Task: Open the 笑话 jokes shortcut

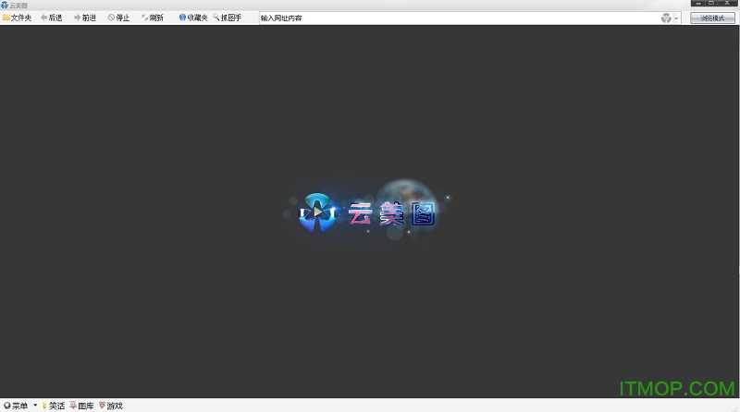Action: (x=53, y=406)
